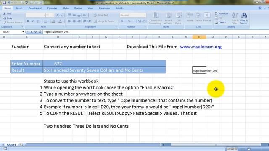Viewport: 269px width, 151px height.
Task: Click the Increase Indent icon
Action: [89, 21]
